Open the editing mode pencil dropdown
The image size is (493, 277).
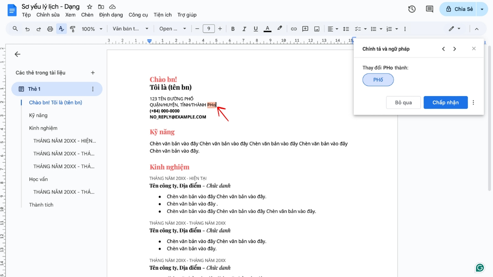pyautogui.click(x=454, y=29)
